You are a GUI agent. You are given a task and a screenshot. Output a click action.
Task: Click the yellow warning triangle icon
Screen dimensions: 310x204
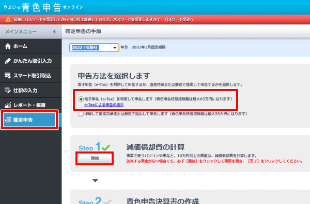8,20
